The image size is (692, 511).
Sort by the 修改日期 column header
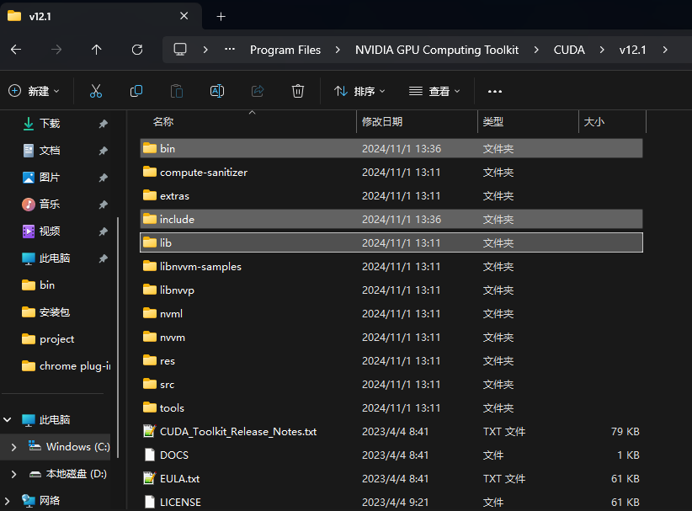(417, 122)
